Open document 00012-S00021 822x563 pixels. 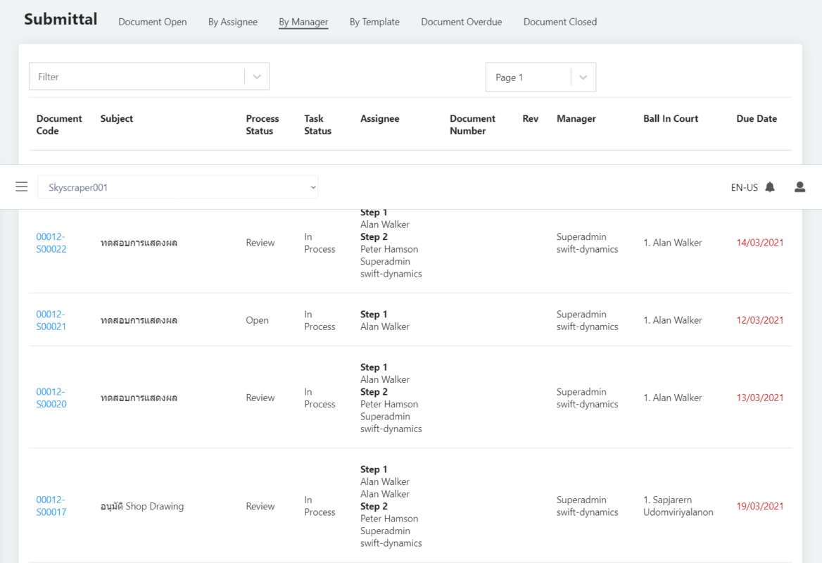pos(51,320)
